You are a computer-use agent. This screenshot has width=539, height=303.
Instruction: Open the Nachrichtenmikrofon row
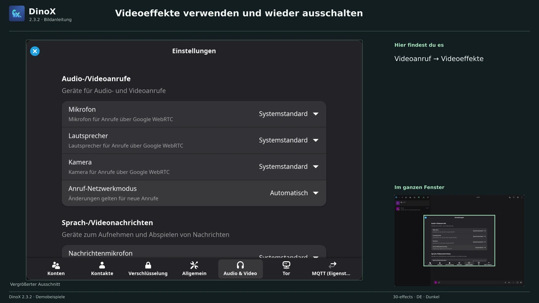(194, 252)
